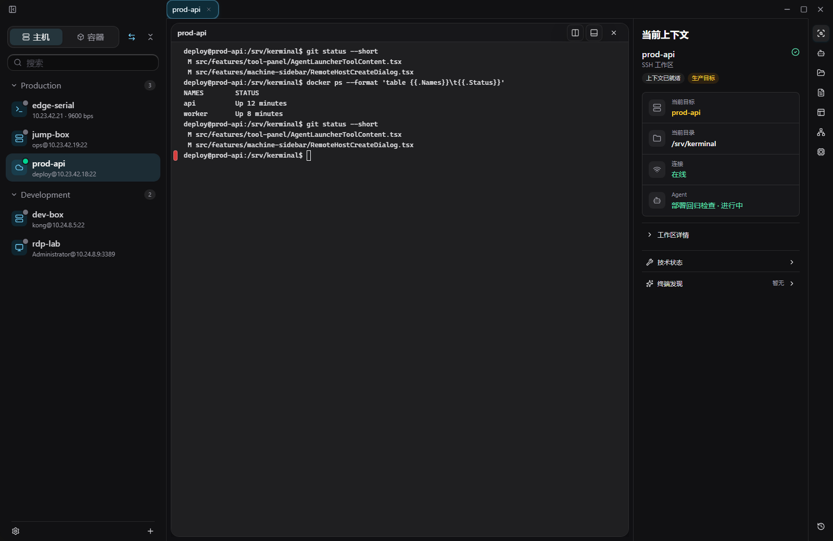Viewport: 833px width, 541px height.
Task: Click the jump-box server icon
Action: pos(19,138)
